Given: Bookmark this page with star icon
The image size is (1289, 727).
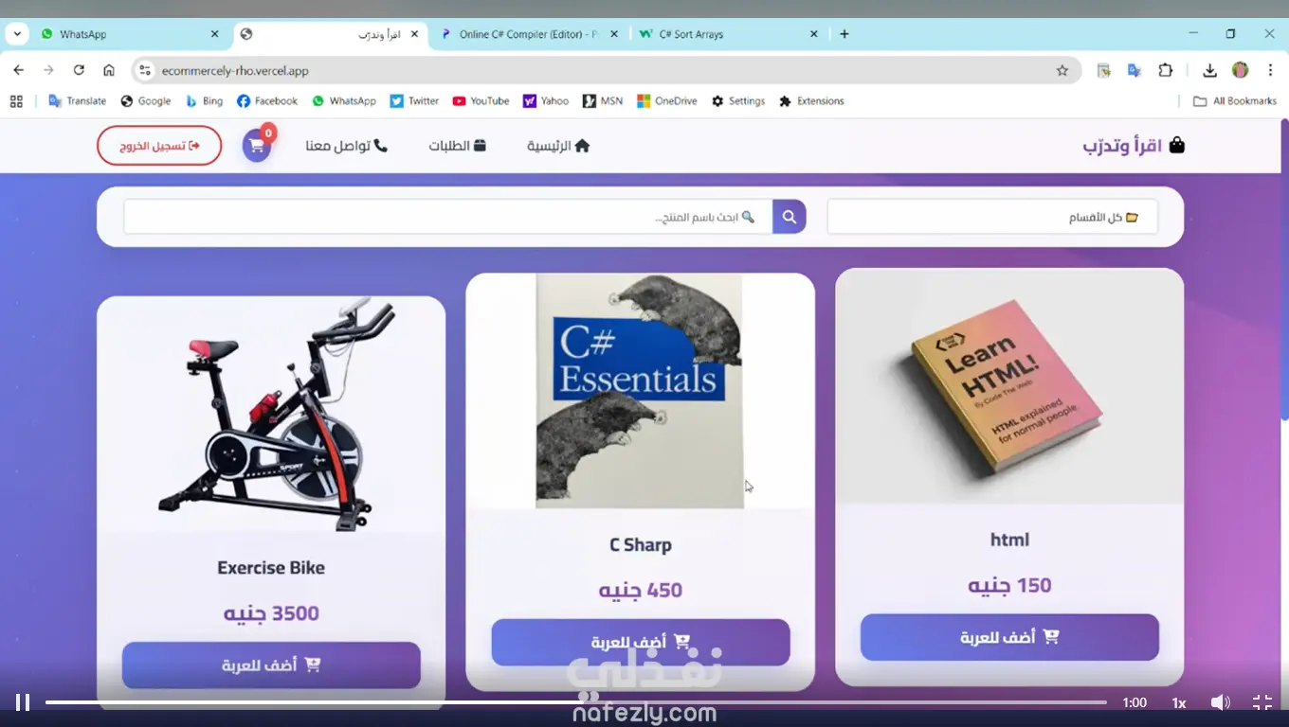Looking at the screenshot, I should tap(1062, 70).
